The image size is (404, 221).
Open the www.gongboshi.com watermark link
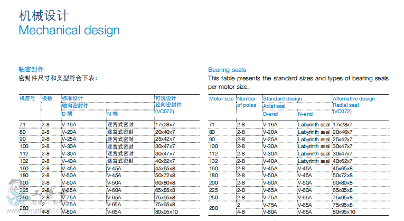(33, 216)
